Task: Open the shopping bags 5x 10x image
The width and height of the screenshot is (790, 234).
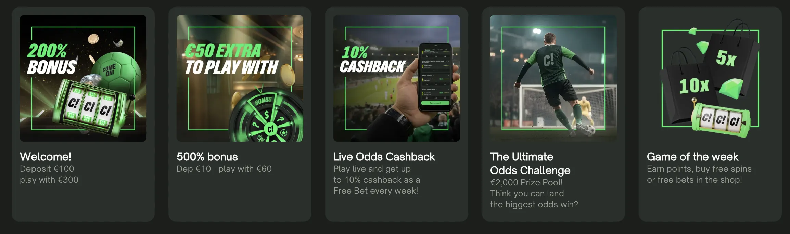Action: click(x=710, y=78)
